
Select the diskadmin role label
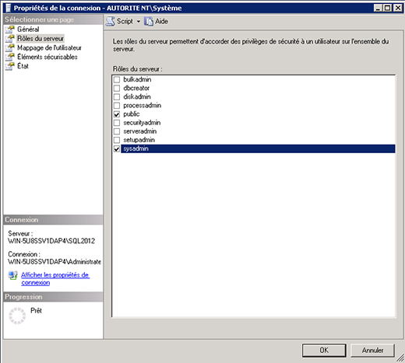tap(137, 96)
